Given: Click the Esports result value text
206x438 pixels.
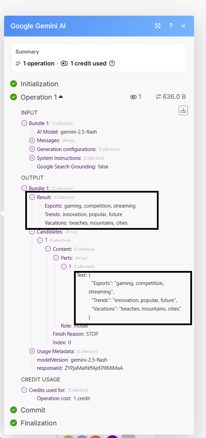Looking at the screenshot, I should [100, 206].
